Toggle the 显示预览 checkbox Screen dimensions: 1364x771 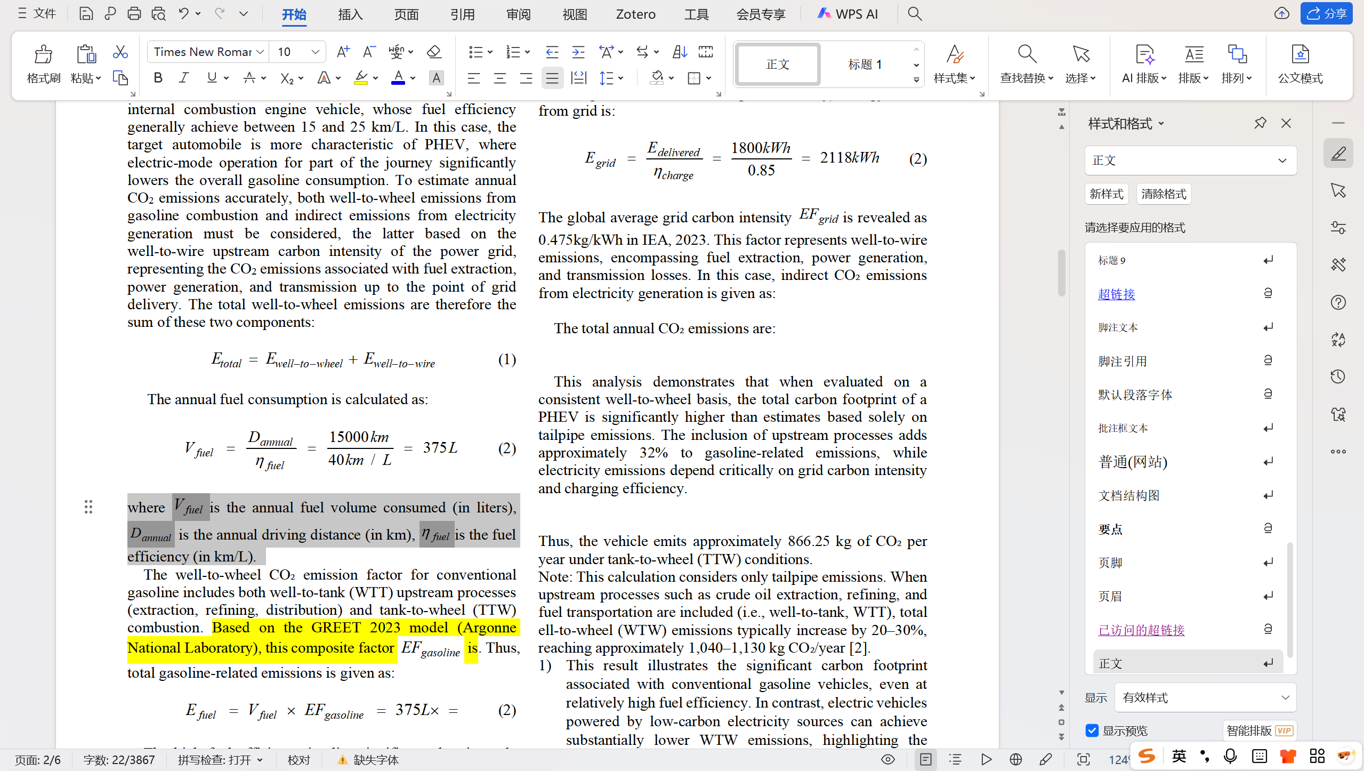(x=1092, y=730)
